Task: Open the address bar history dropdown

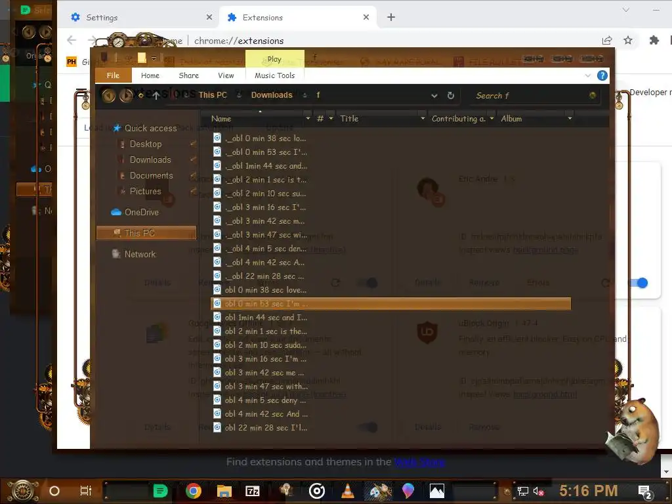Action: tap(434, 96)
